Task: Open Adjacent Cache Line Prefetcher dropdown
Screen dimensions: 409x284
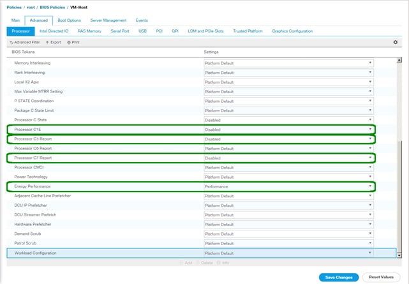Action: (x=288, y=196)
